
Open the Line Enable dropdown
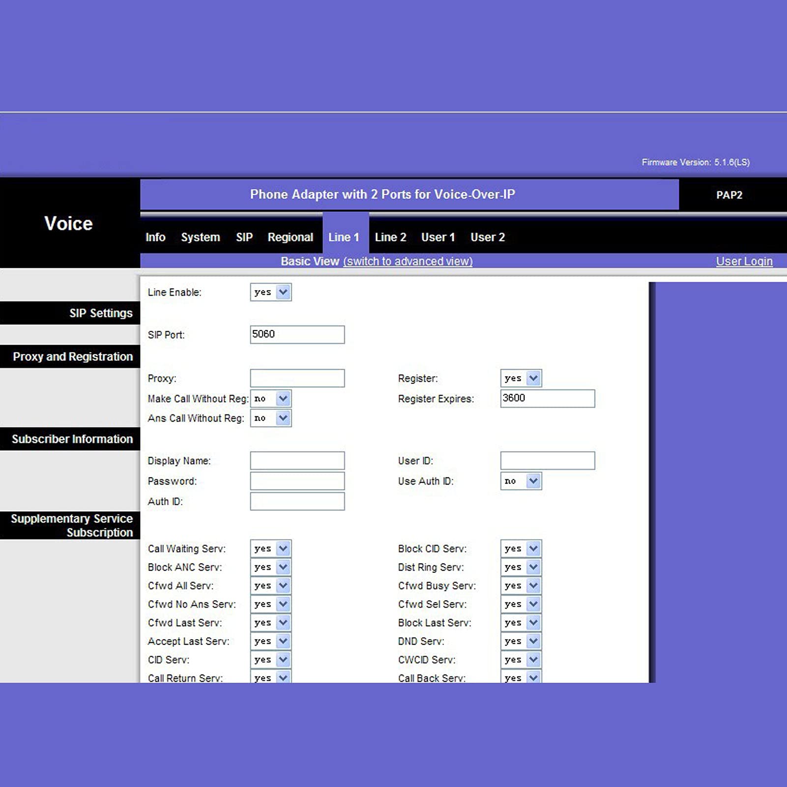click(x=271, y=292)
